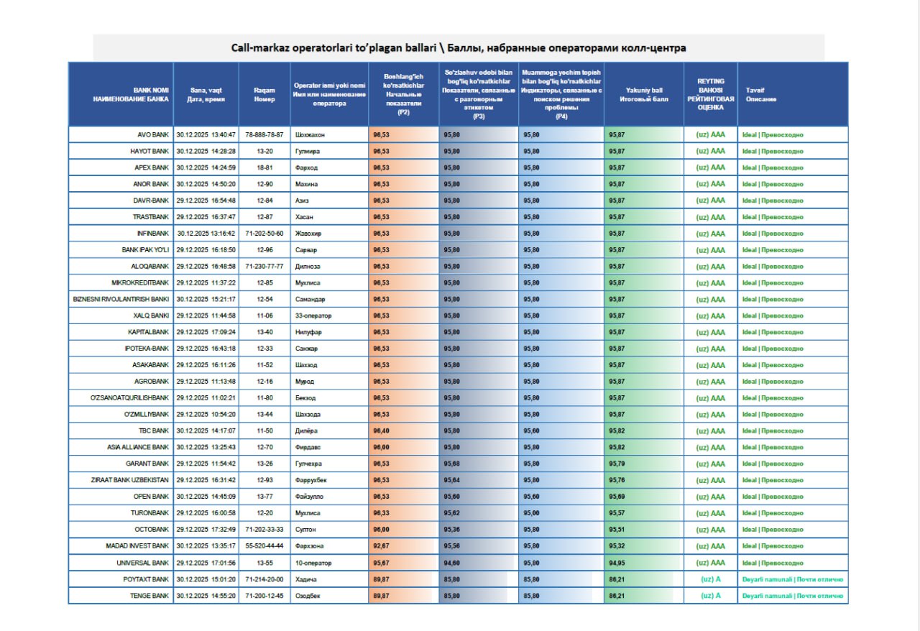Select TURONBANK's 95,00 problem-solving score
920x631 pixels.
532,513
